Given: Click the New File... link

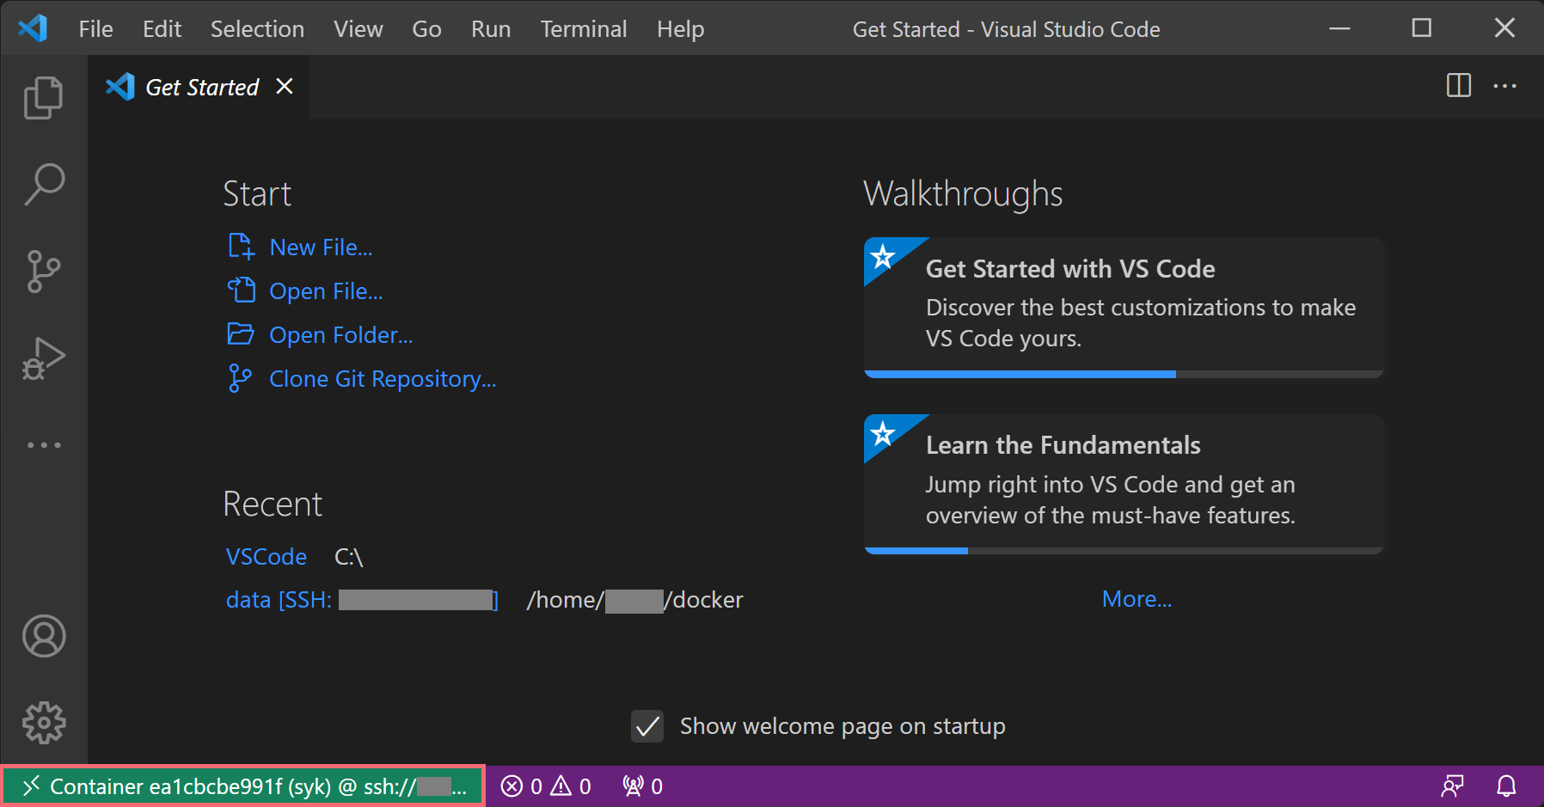Looking at the screenshot, I should (x=321, y=248).
